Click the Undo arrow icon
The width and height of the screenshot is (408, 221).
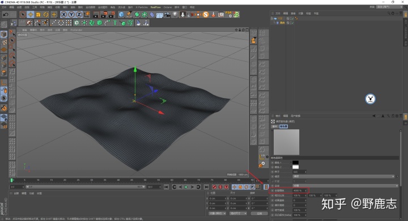[x=6, y=15]
